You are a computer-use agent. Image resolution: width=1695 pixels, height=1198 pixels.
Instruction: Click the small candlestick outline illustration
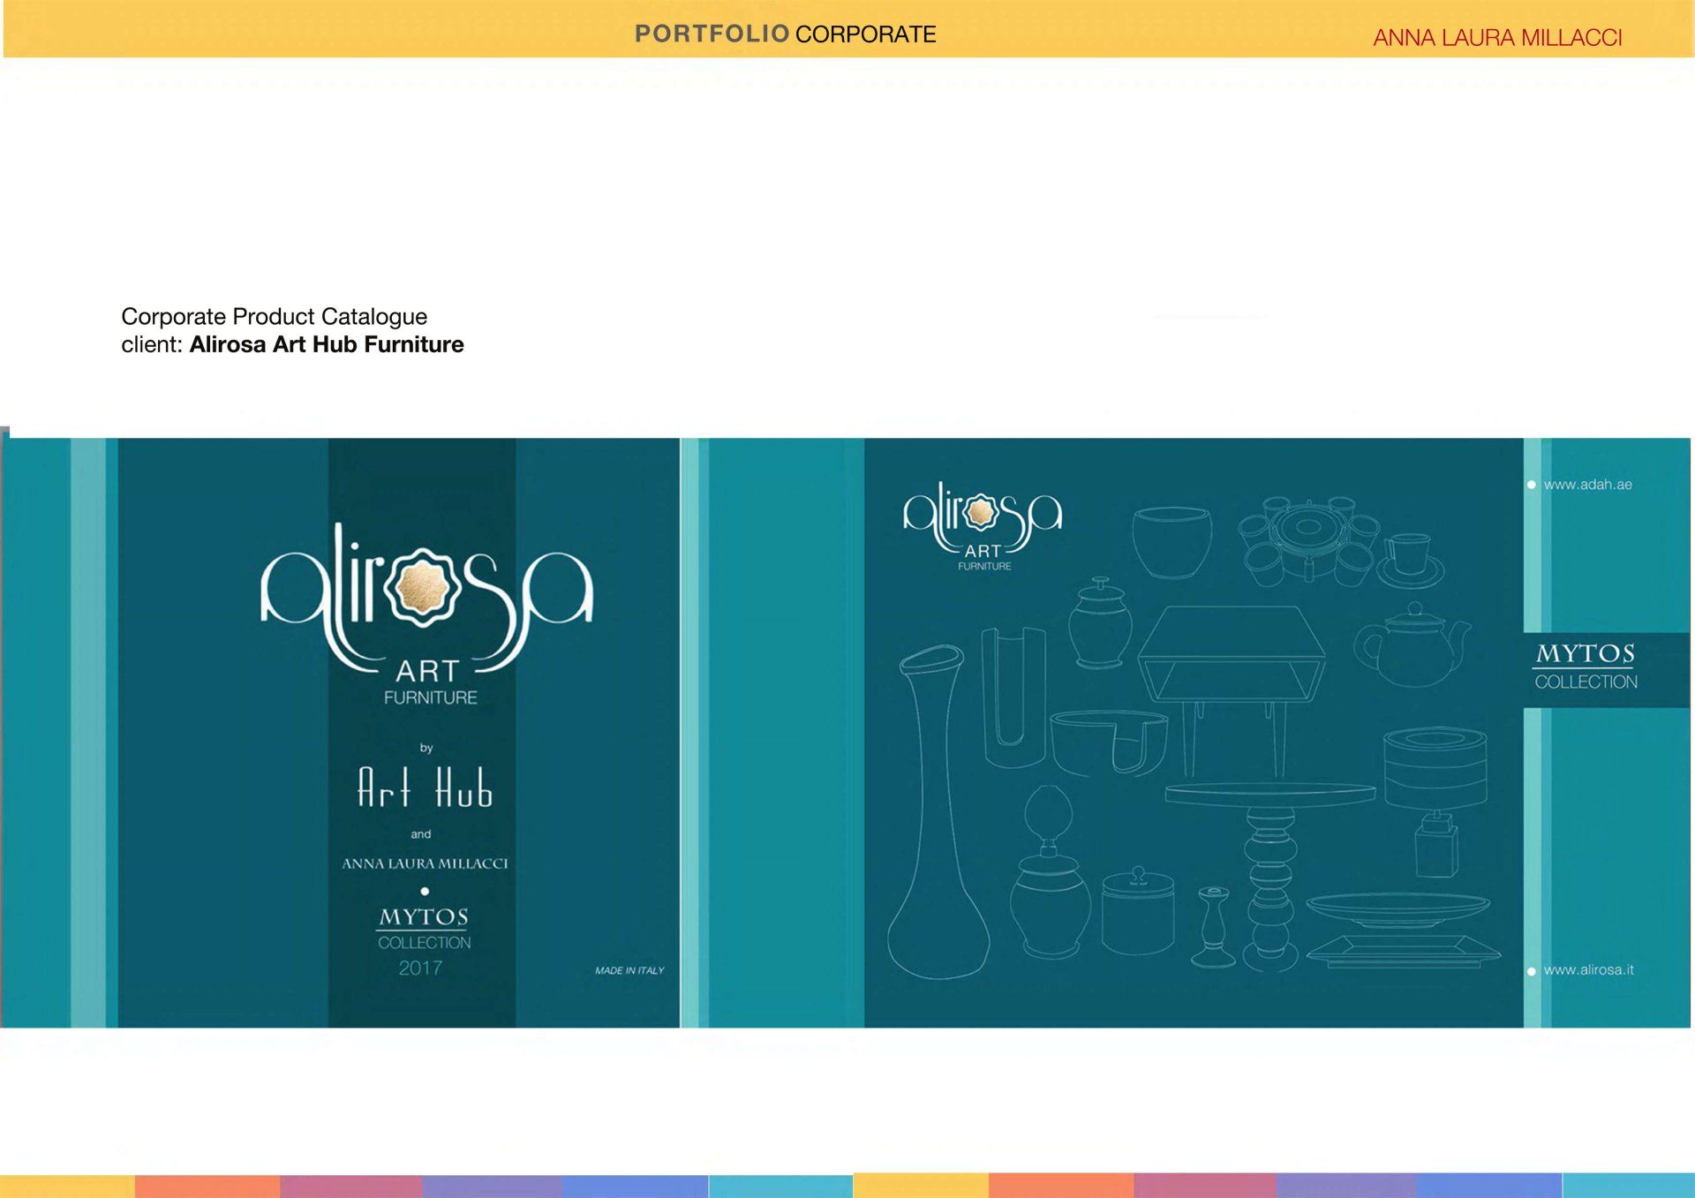1213,927
